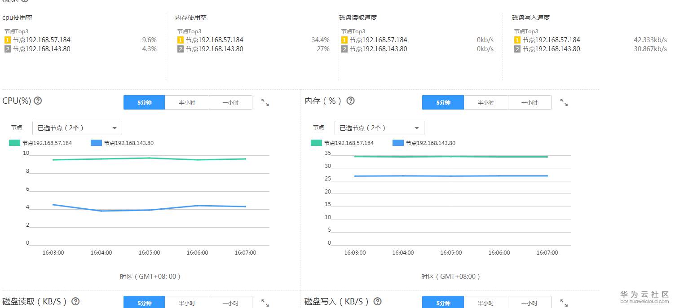675x308 pixels.
Task: Expand the CPU chart to fullscreen
Action: click(x=265, y=103)
